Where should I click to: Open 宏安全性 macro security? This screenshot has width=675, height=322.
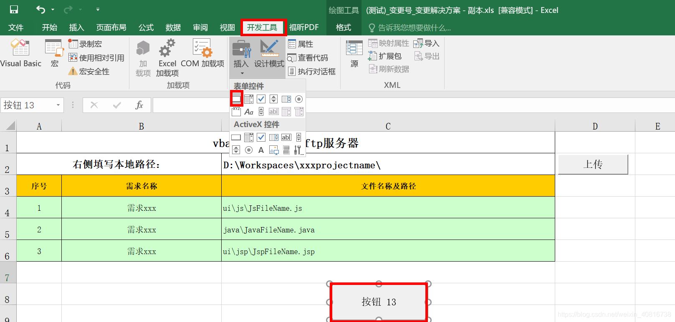pyautogui.click(x=89, y=71)
